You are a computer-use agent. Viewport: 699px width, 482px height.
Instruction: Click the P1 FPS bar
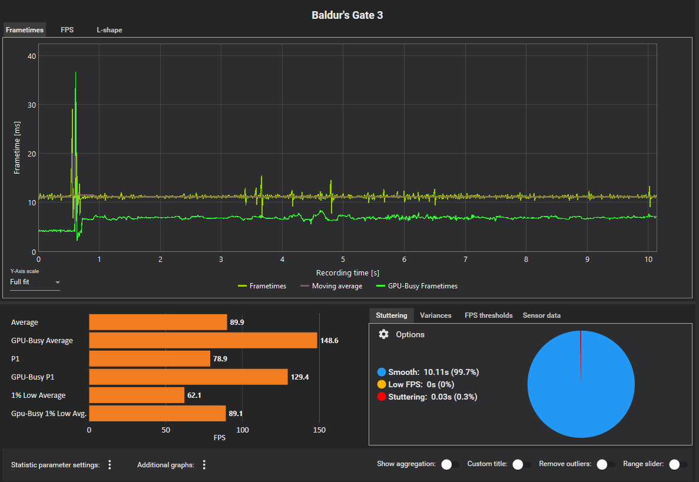[x=150, y=358]
